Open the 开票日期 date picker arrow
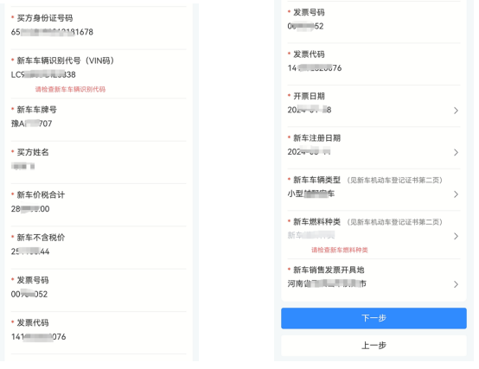 tap(456, 111)
